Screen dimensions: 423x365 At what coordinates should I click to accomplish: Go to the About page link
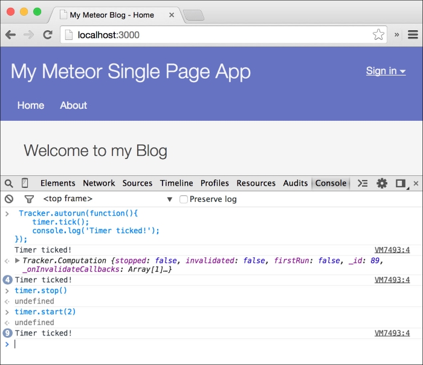[x=73, y=105]
